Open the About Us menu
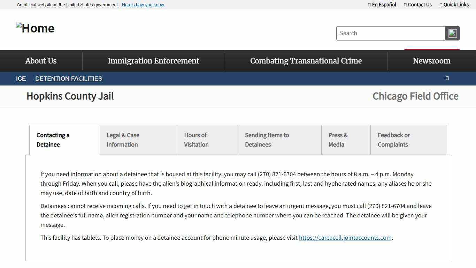476x268 pixels. pyautogui.click(x=41, y=61)
